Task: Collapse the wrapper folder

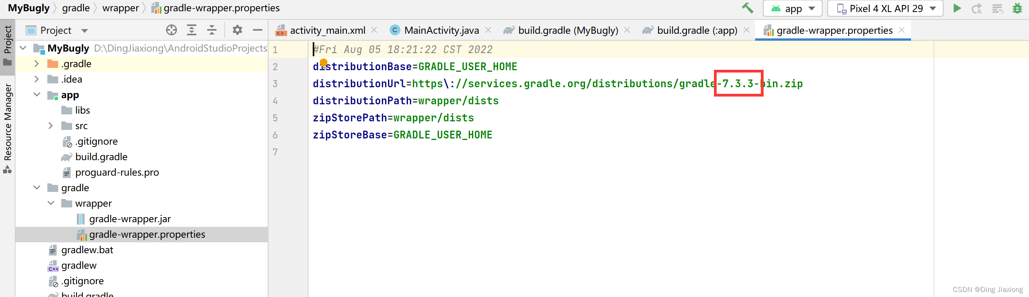Action: (51, 203)
